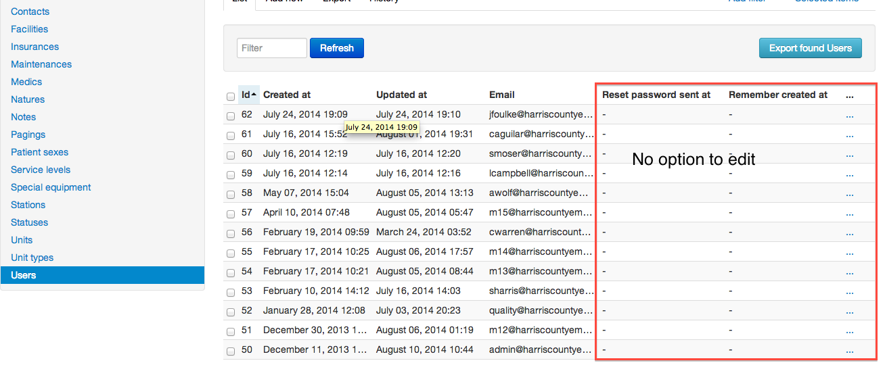Open Unit types in the sidebar
Screen dimensions: 885x365
[x=32, y=258]
